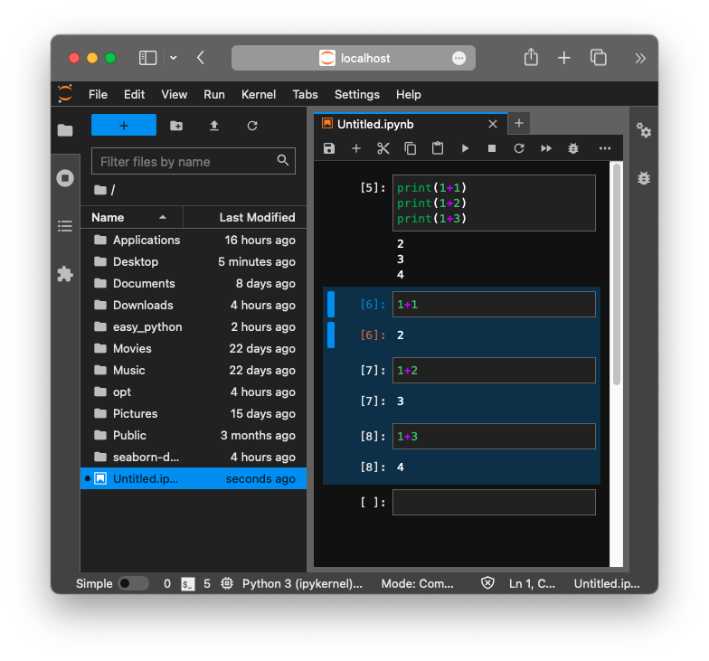The image size is (709, 661).
Task: Click the Upload Files icon
Action: point(214,125)
